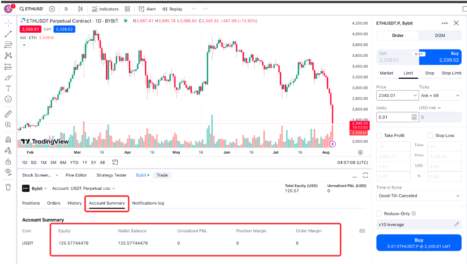Open the USDT Perpetual account dropdown

coord(83,189)
